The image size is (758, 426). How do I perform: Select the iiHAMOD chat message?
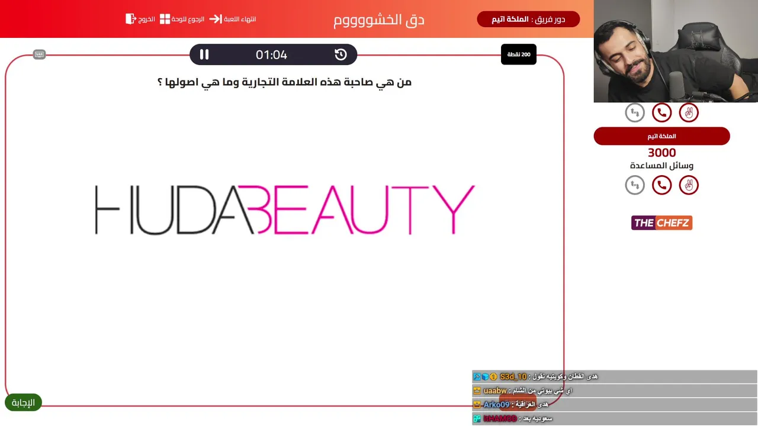(x=615, y=418)
